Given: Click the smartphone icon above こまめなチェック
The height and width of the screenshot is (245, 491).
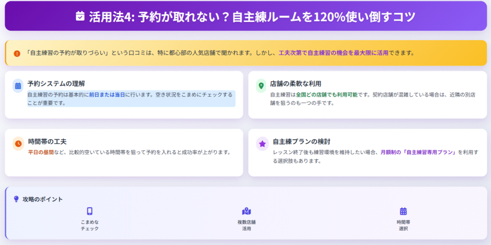Looking at the screenshot, I should 90,211.
